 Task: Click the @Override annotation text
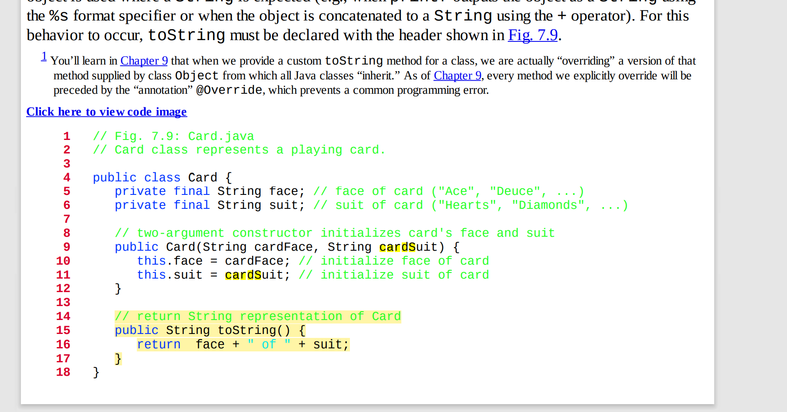pyautogui.click(x=228, y=90)
